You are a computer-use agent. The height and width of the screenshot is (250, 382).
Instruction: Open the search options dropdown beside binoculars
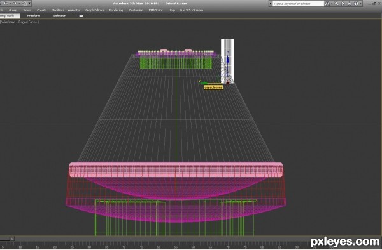click(331, 4)
